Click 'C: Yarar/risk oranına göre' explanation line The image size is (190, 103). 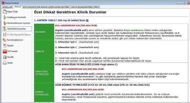97,58
